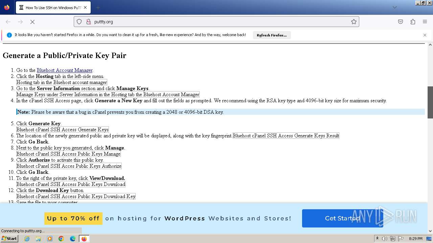The image size is (433, 243).
Task: Launch Google Chrome from taskbar
Action: pos(61,239)
